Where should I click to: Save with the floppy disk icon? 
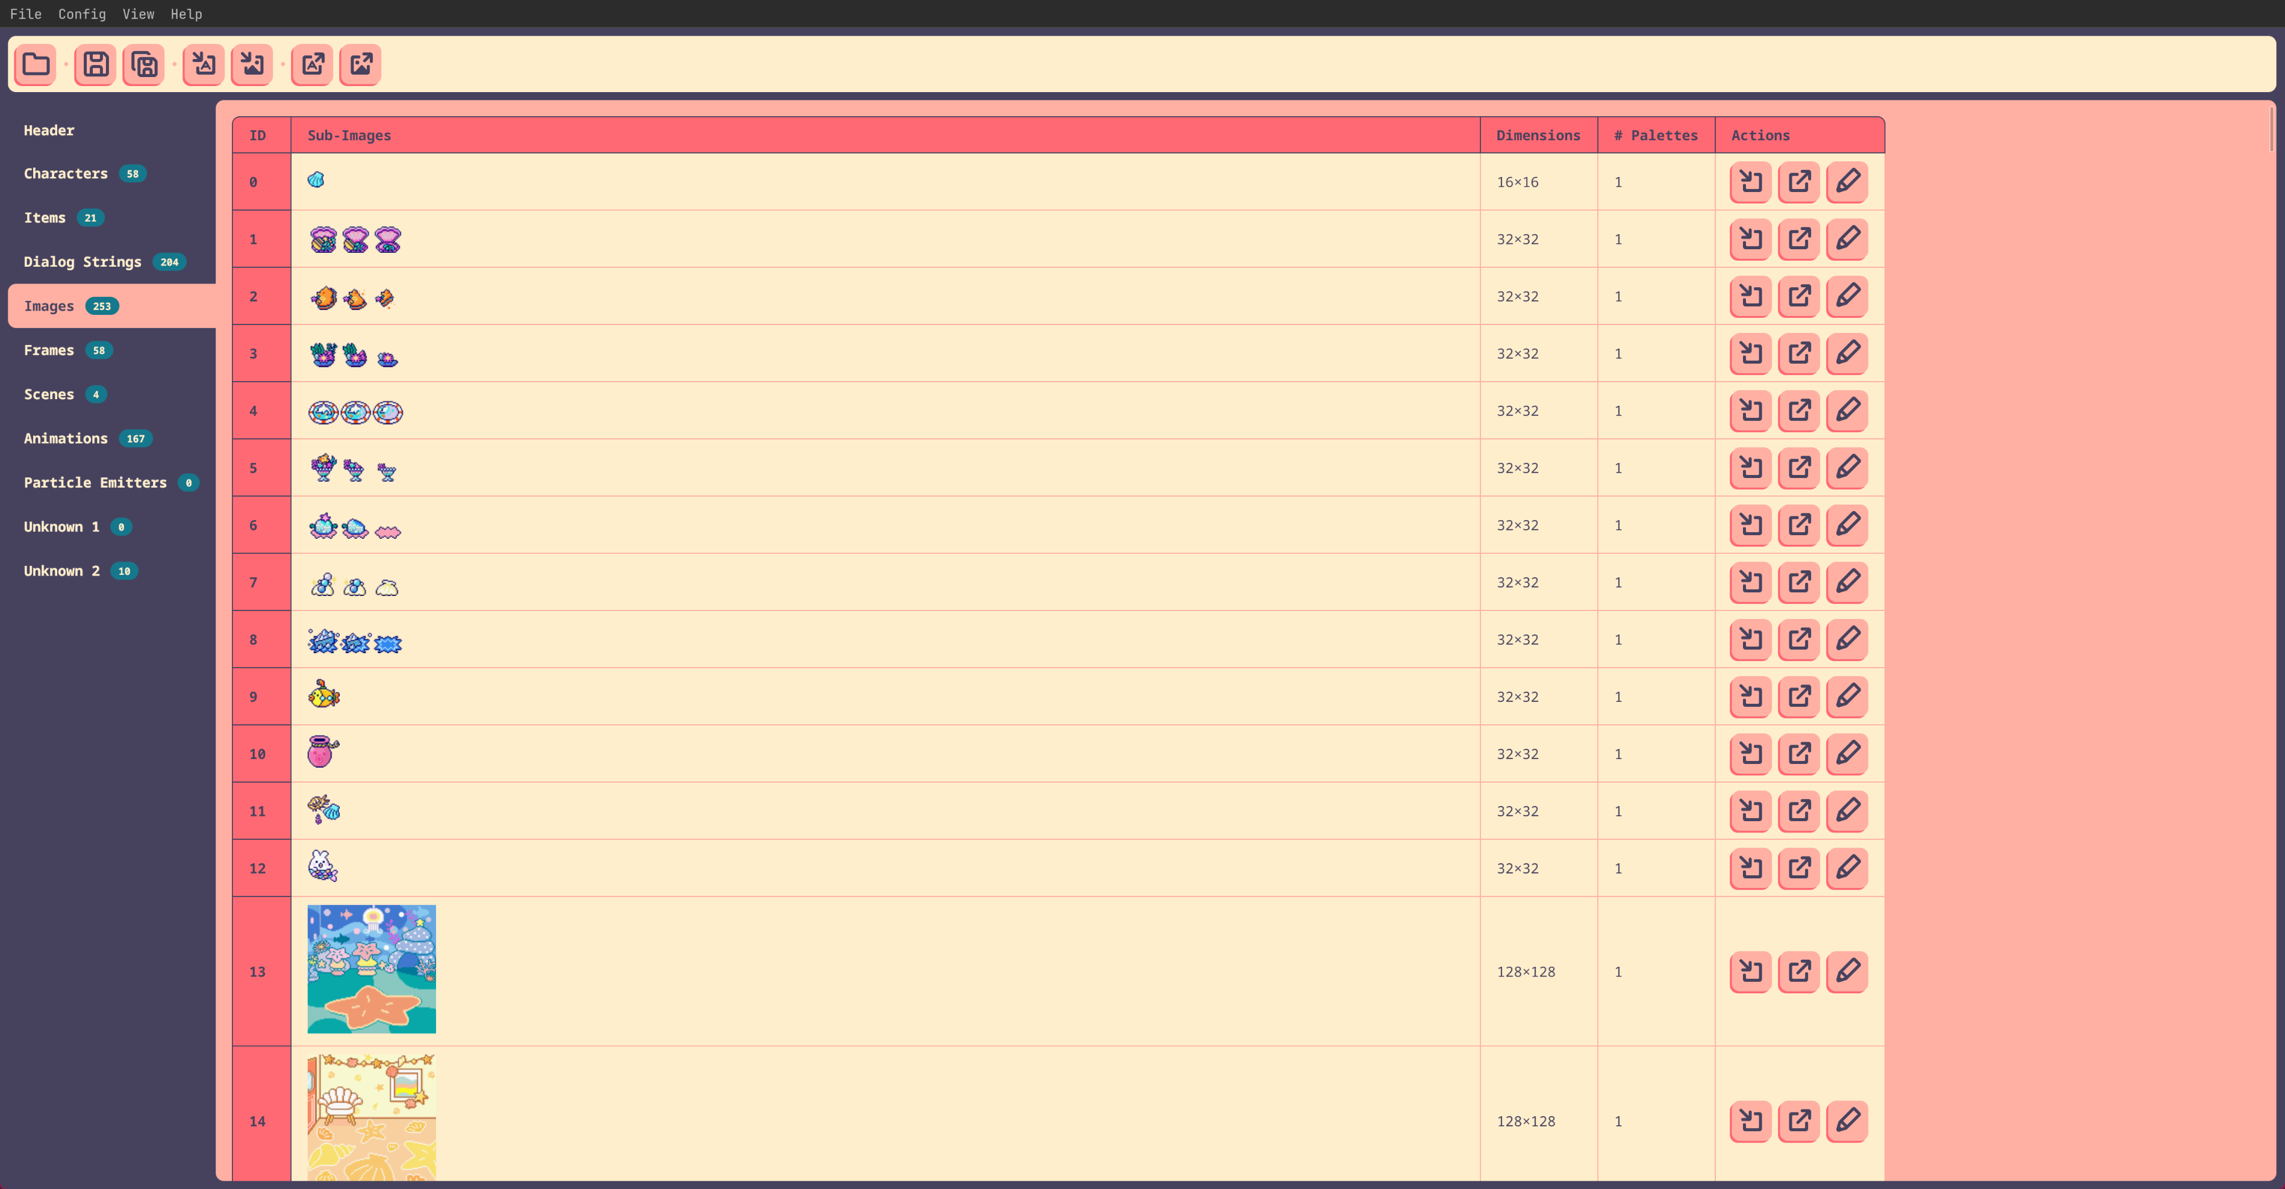(x=96, y=64)
